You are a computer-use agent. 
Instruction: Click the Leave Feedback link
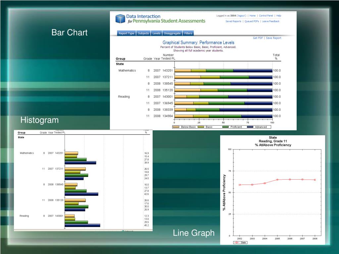pos(271,21)
